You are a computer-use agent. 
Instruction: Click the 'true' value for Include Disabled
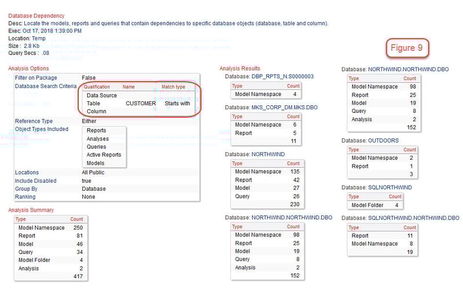[86, 181]
